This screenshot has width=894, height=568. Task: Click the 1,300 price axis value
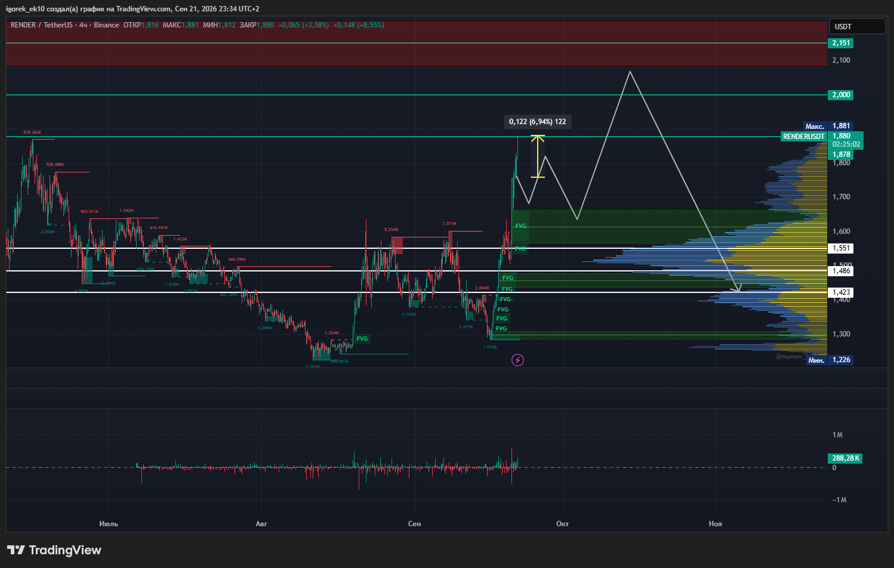coord(841,334)
